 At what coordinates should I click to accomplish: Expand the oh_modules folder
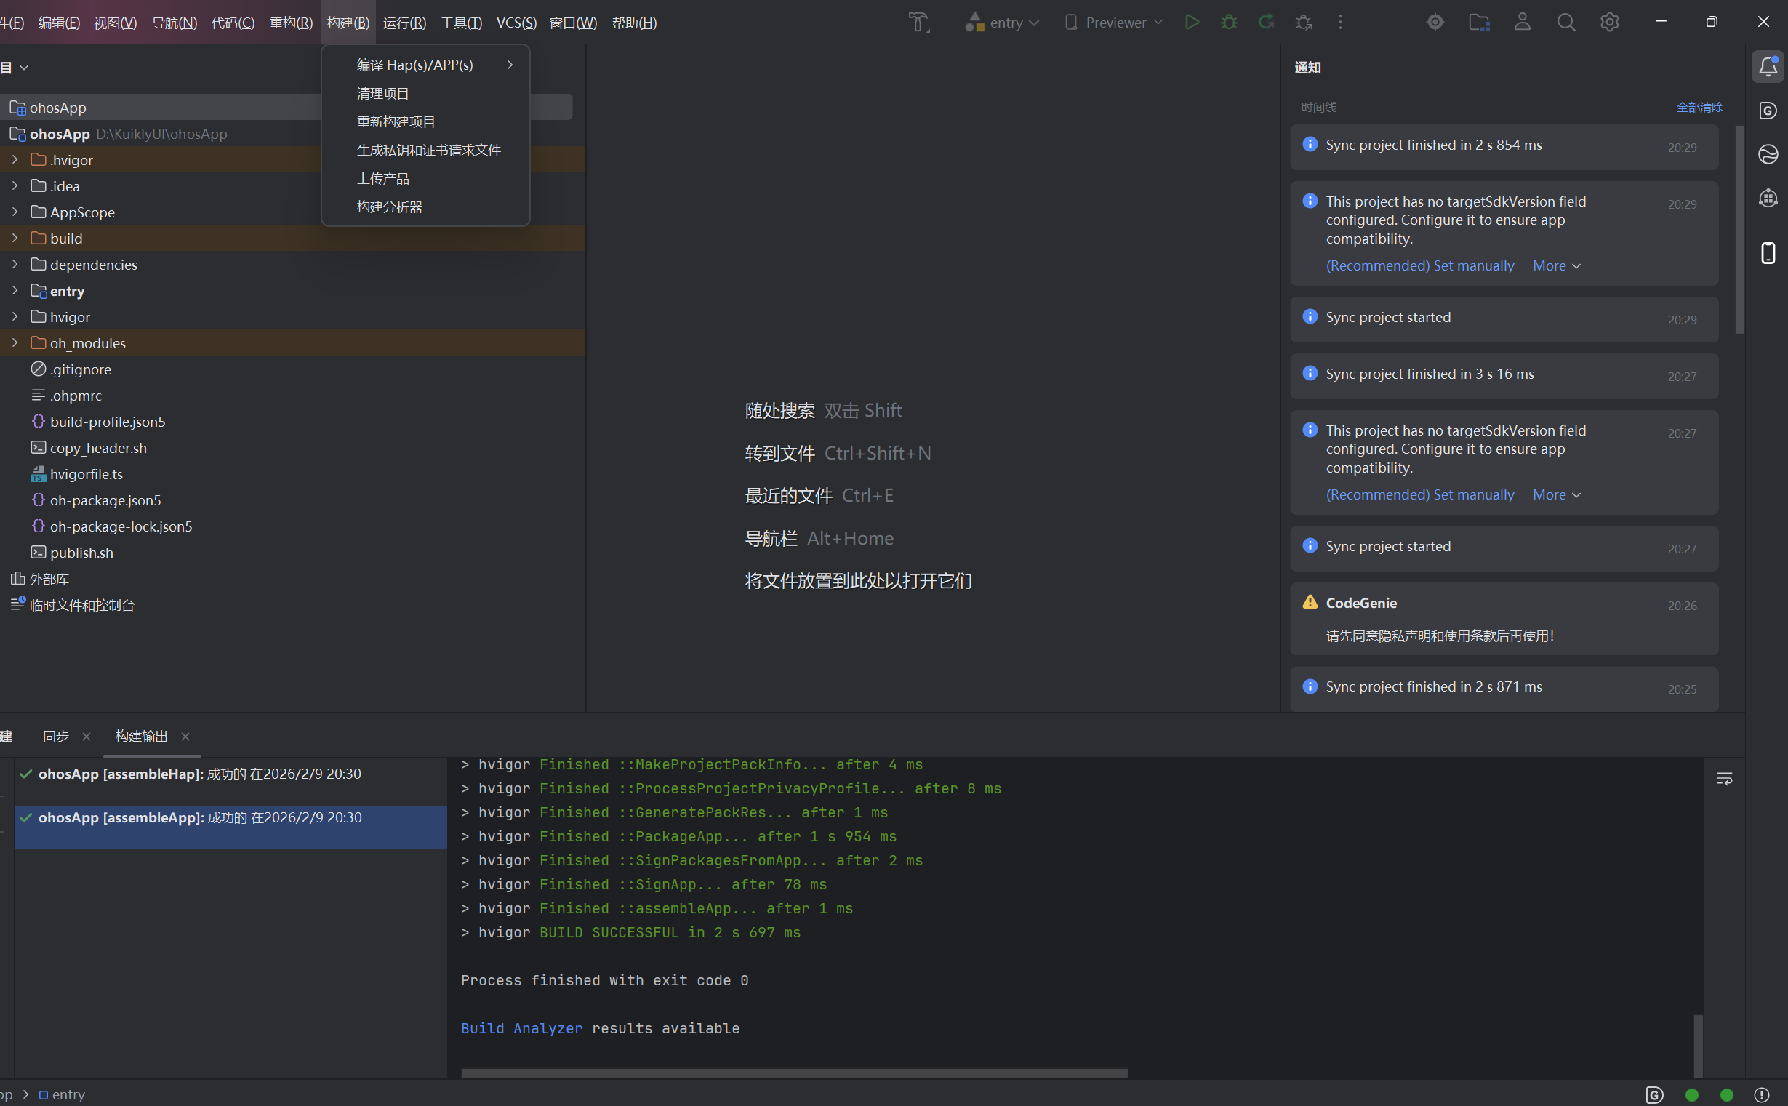click(15, 343)
